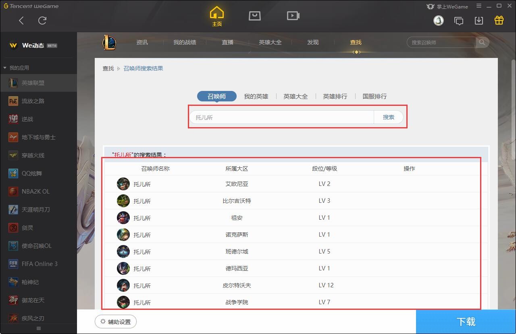Select 地下城与勇士 in the sidebar
The width and height of the screenshot is (516, 334).
tap(38, 137)
